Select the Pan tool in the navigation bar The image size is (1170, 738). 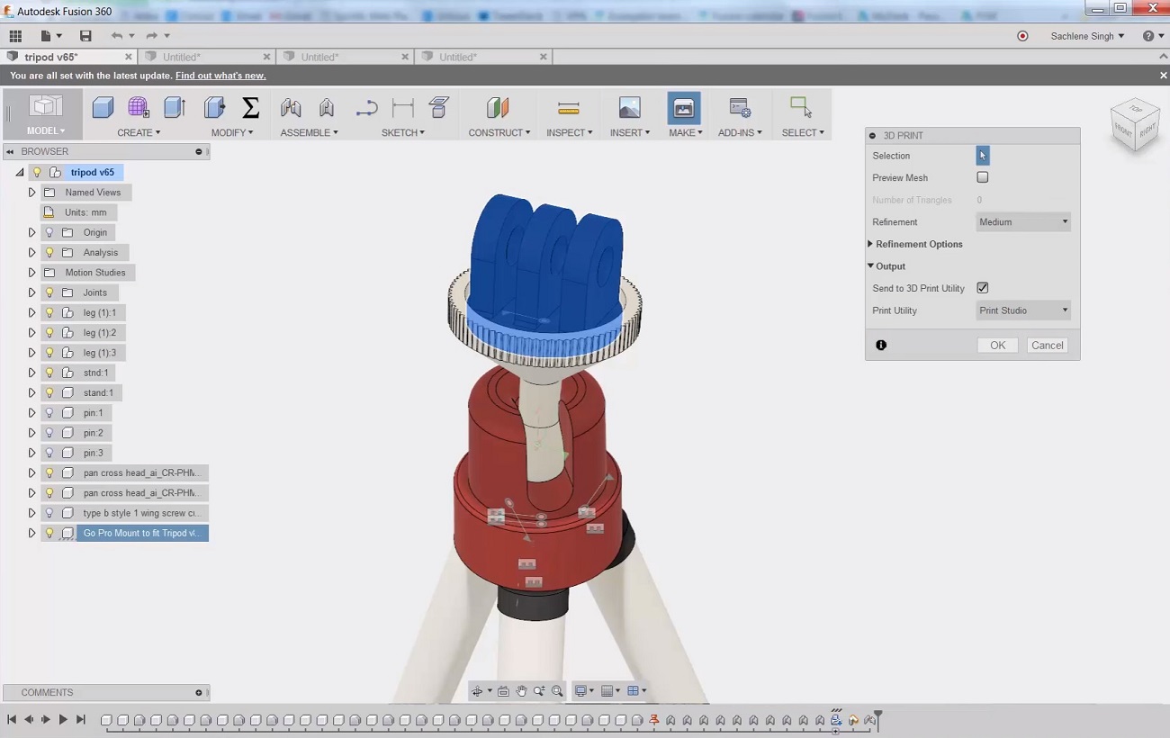tap(521, 690)
